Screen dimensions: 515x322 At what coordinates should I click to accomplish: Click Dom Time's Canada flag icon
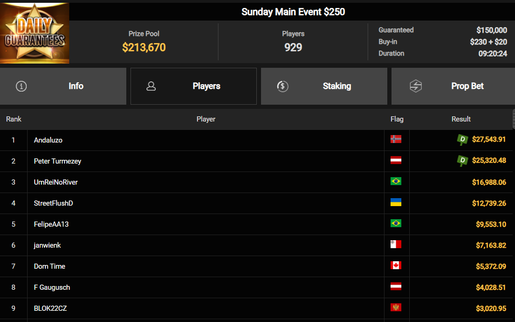(396, 265)
